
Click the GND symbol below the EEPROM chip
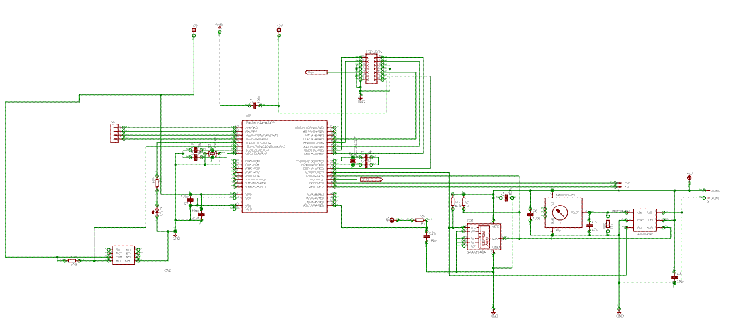tap(493, 314)
